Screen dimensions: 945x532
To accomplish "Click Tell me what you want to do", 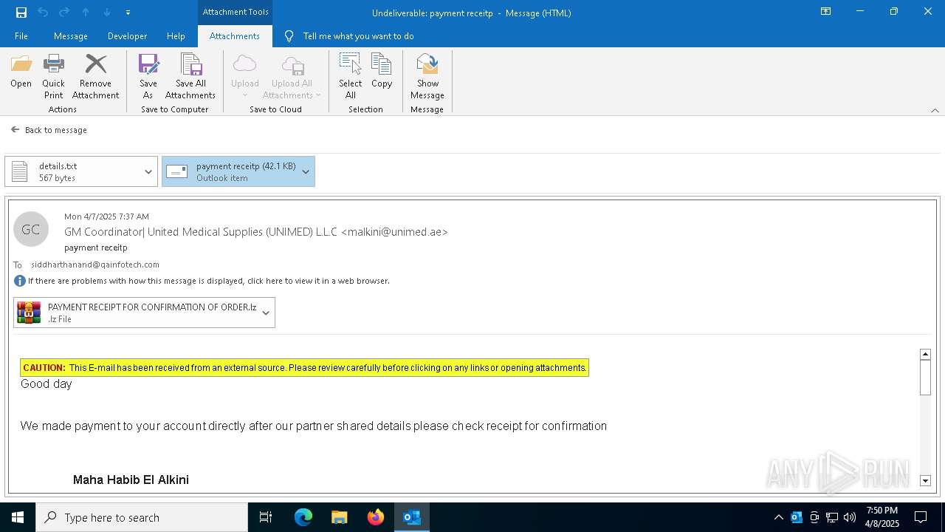I will click(358, 36).
